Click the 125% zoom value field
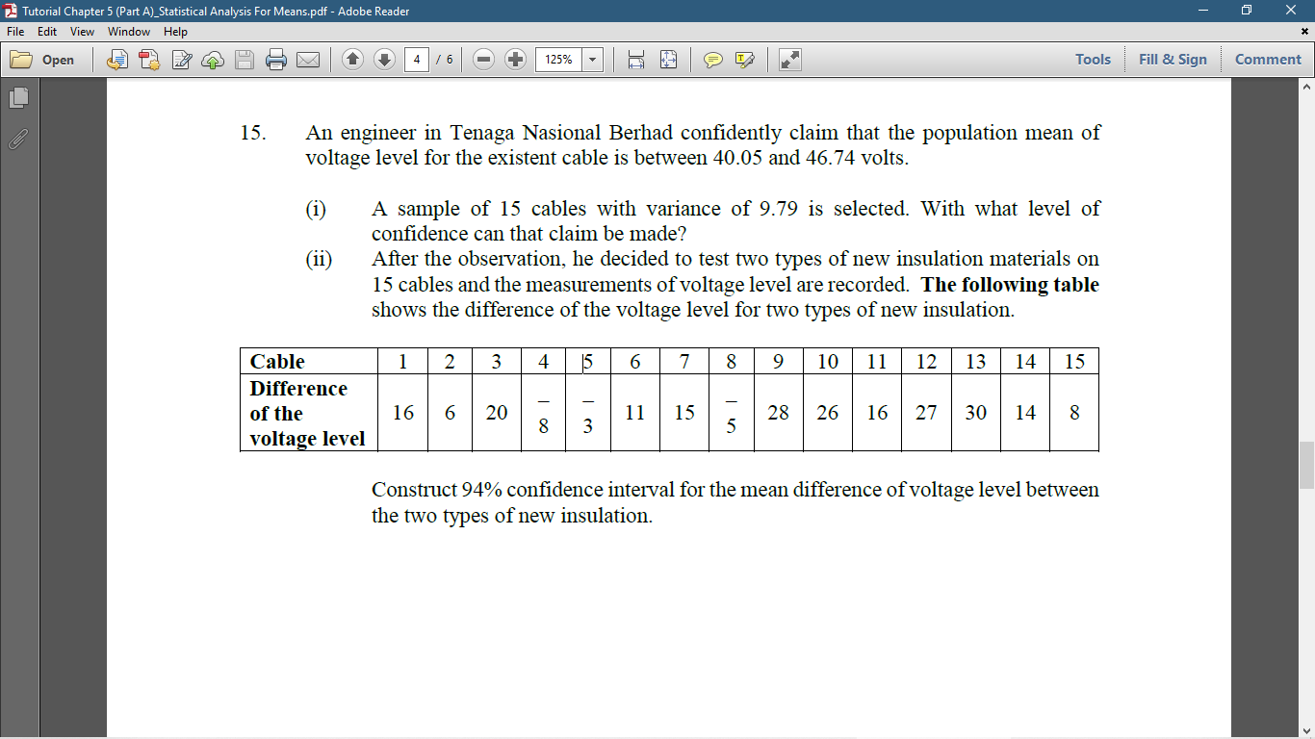 pyautogui.click(x=558, y=60)
